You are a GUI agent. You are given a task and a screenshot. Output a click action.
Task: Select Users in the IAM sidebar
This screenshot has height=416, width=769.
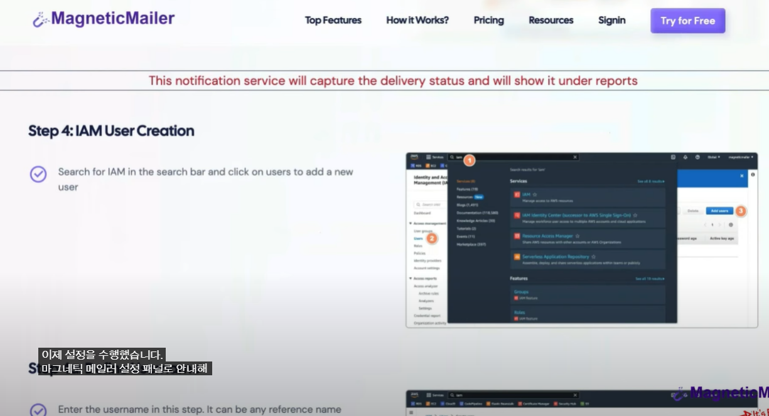click(x=418, y=238)
